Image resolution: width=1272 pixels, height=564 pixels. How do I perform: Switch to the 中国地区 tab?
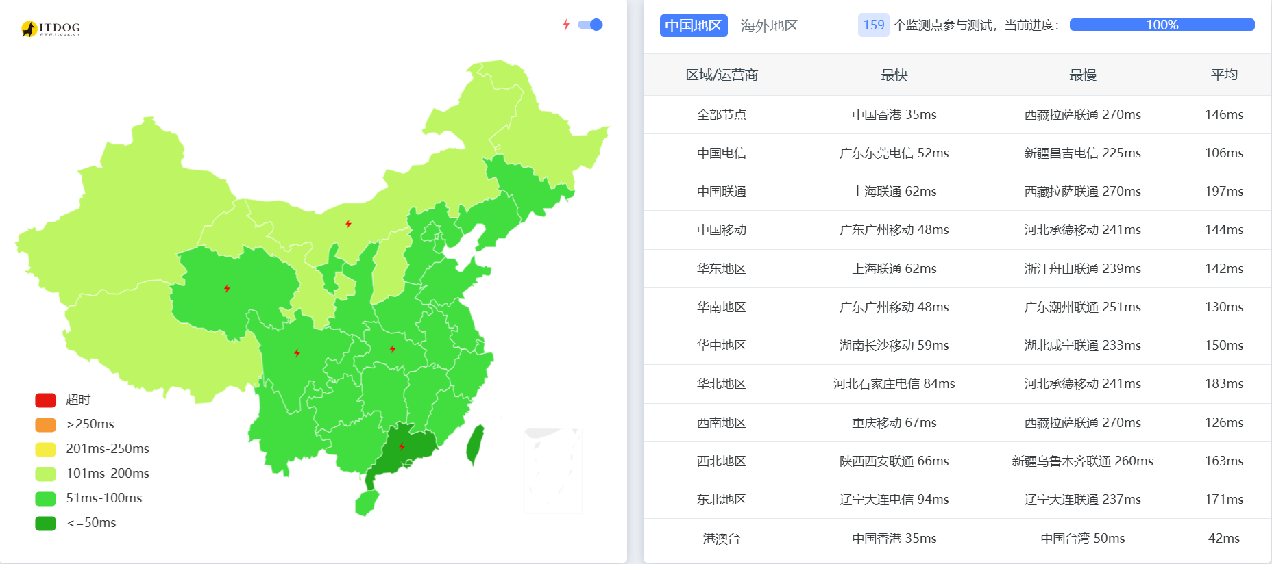point(693,26)
